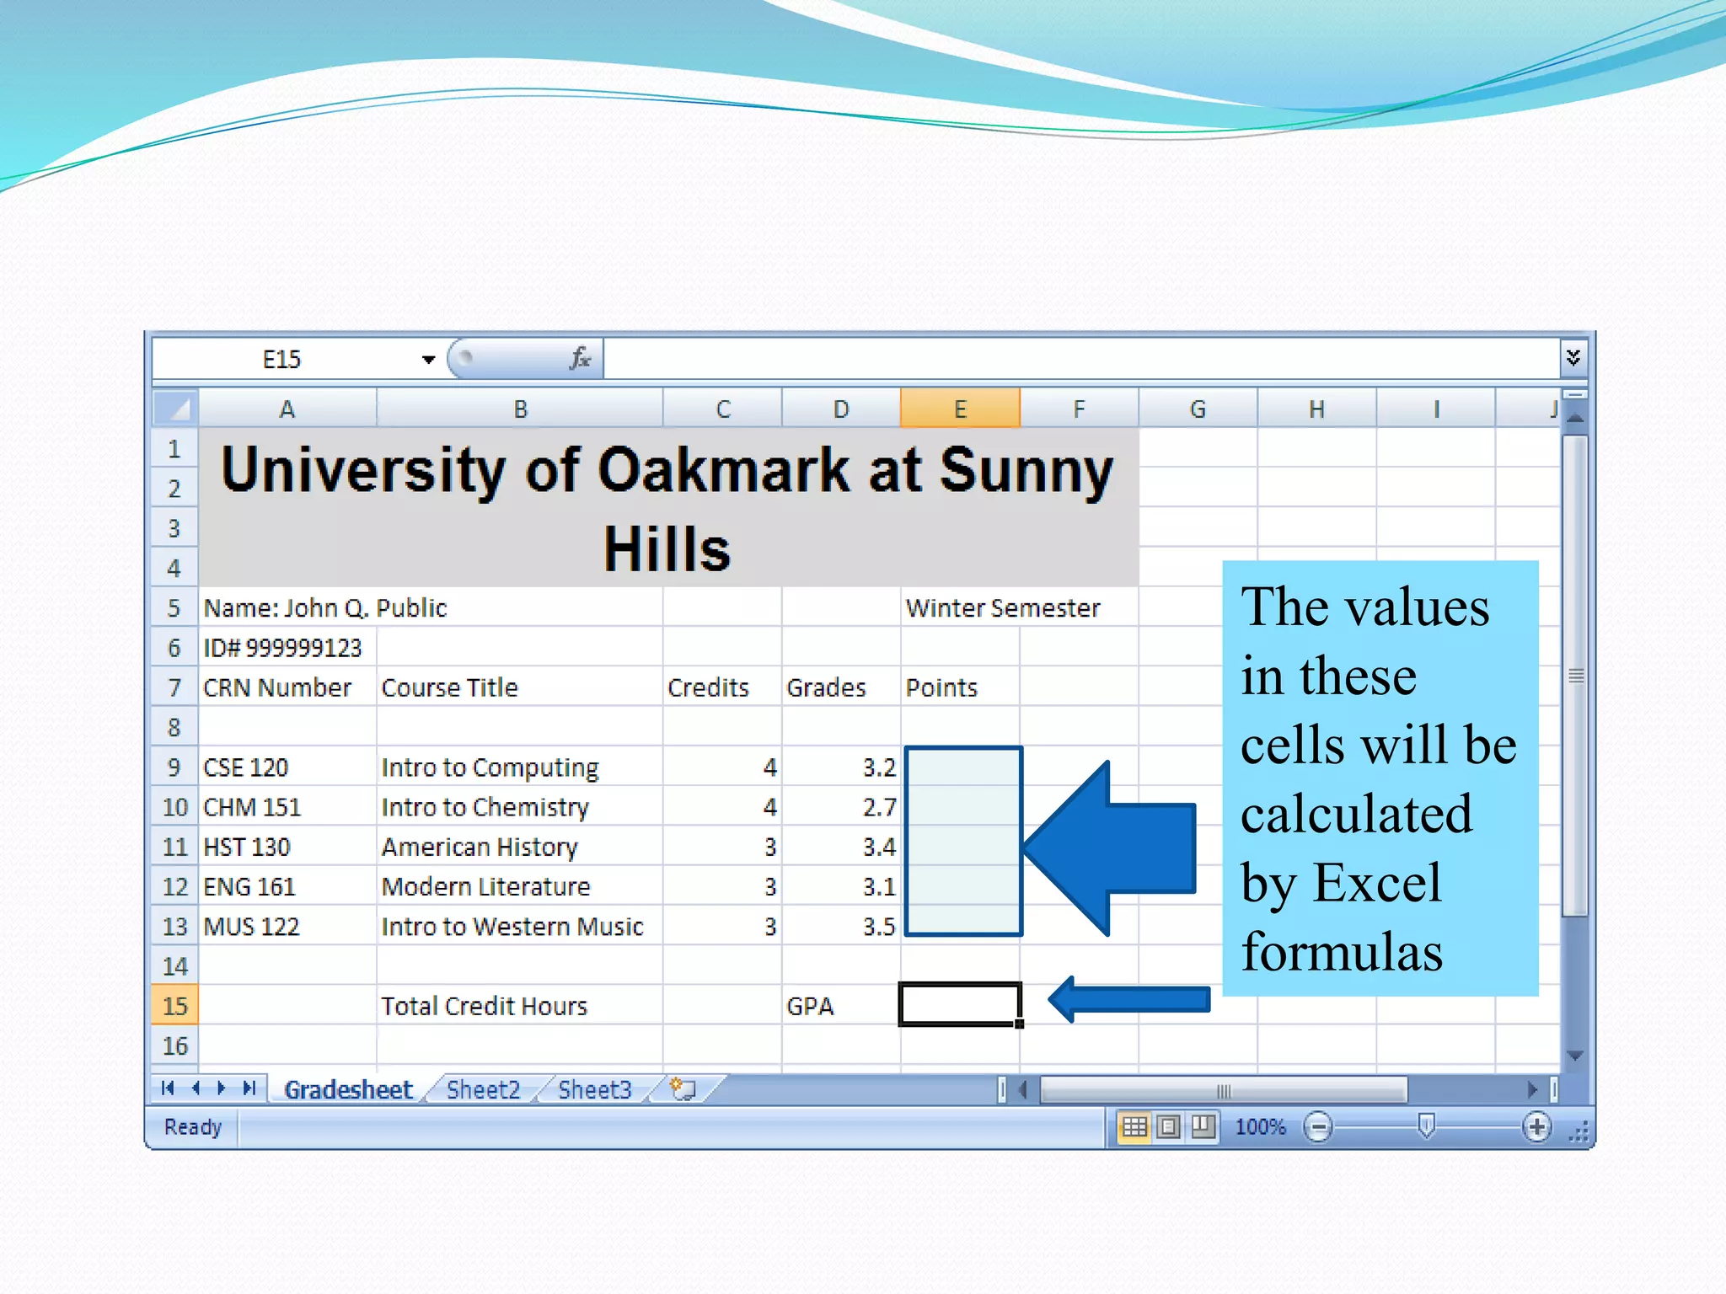Click the vertical scrollbar up arrow

click(x=1574, y=418)
